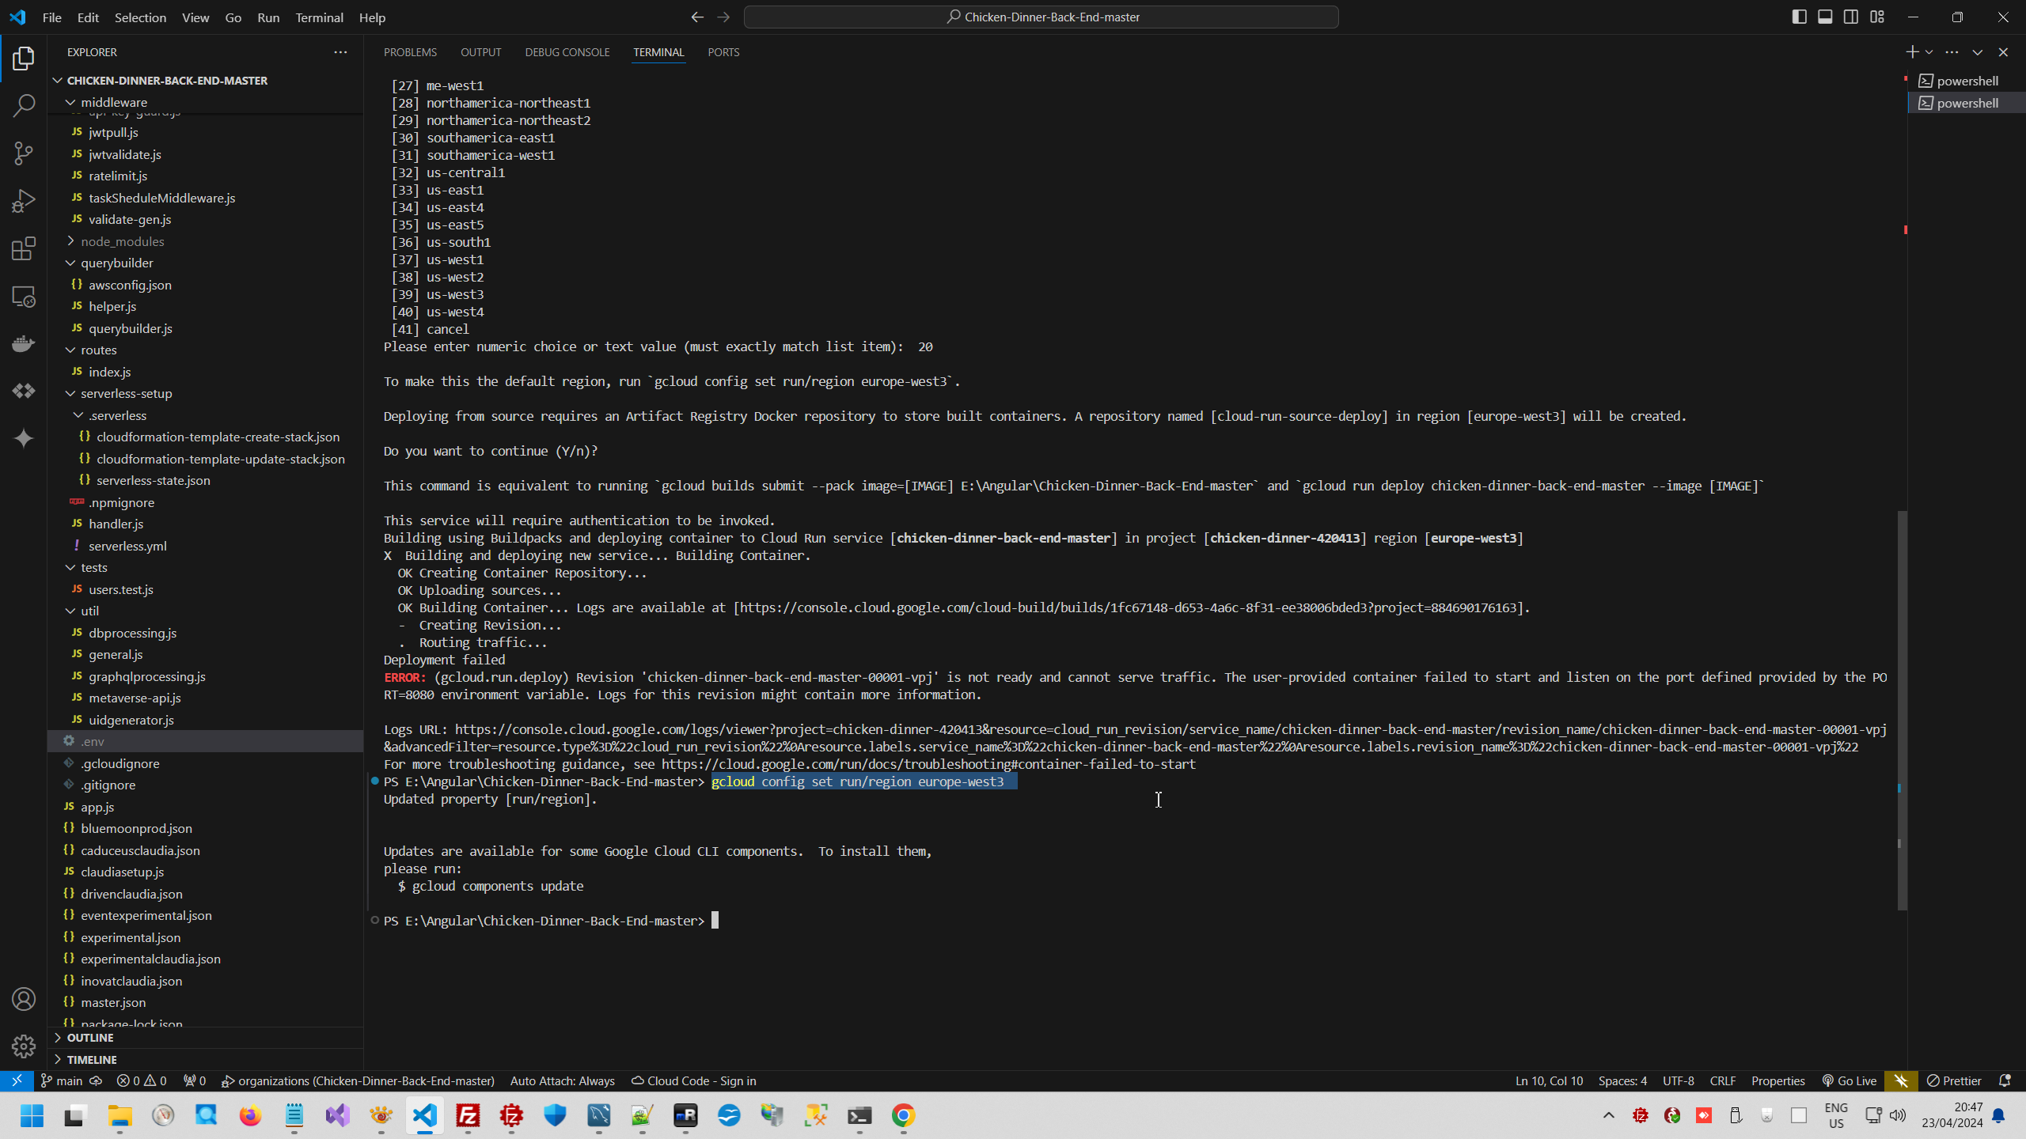
Task: Open Remote Explorer in activity bar
Action: coord(24,297)
